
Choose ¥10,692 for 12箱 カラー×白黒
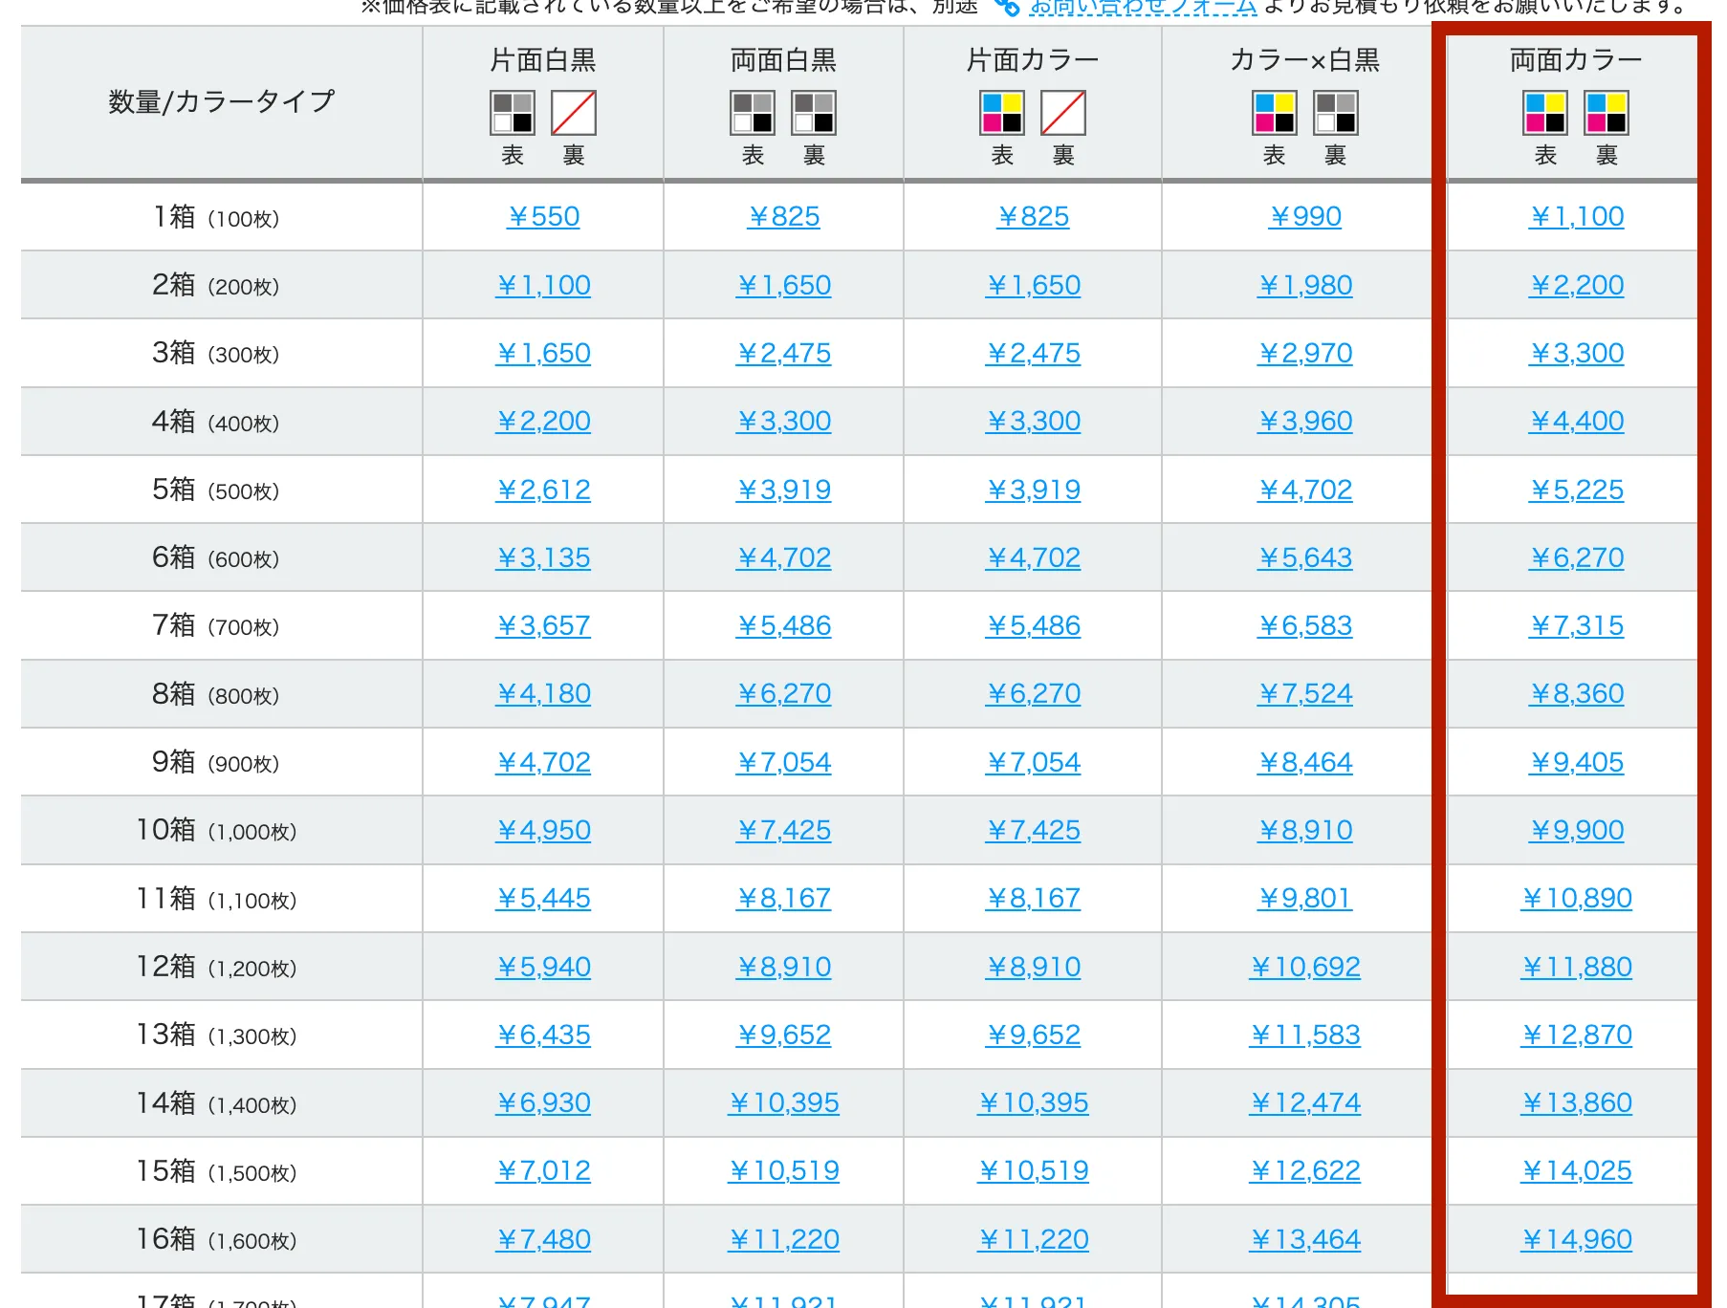1304,968
